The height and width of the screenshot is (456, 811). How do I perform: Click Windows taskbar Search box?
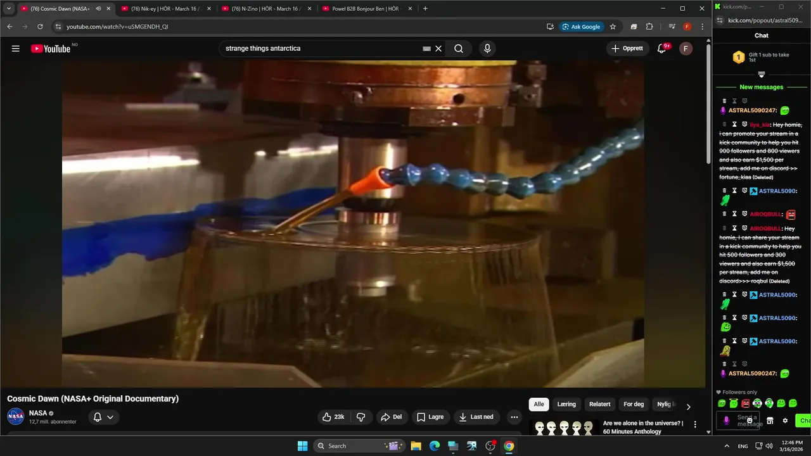pyautogui.click(x=359, y=446)
